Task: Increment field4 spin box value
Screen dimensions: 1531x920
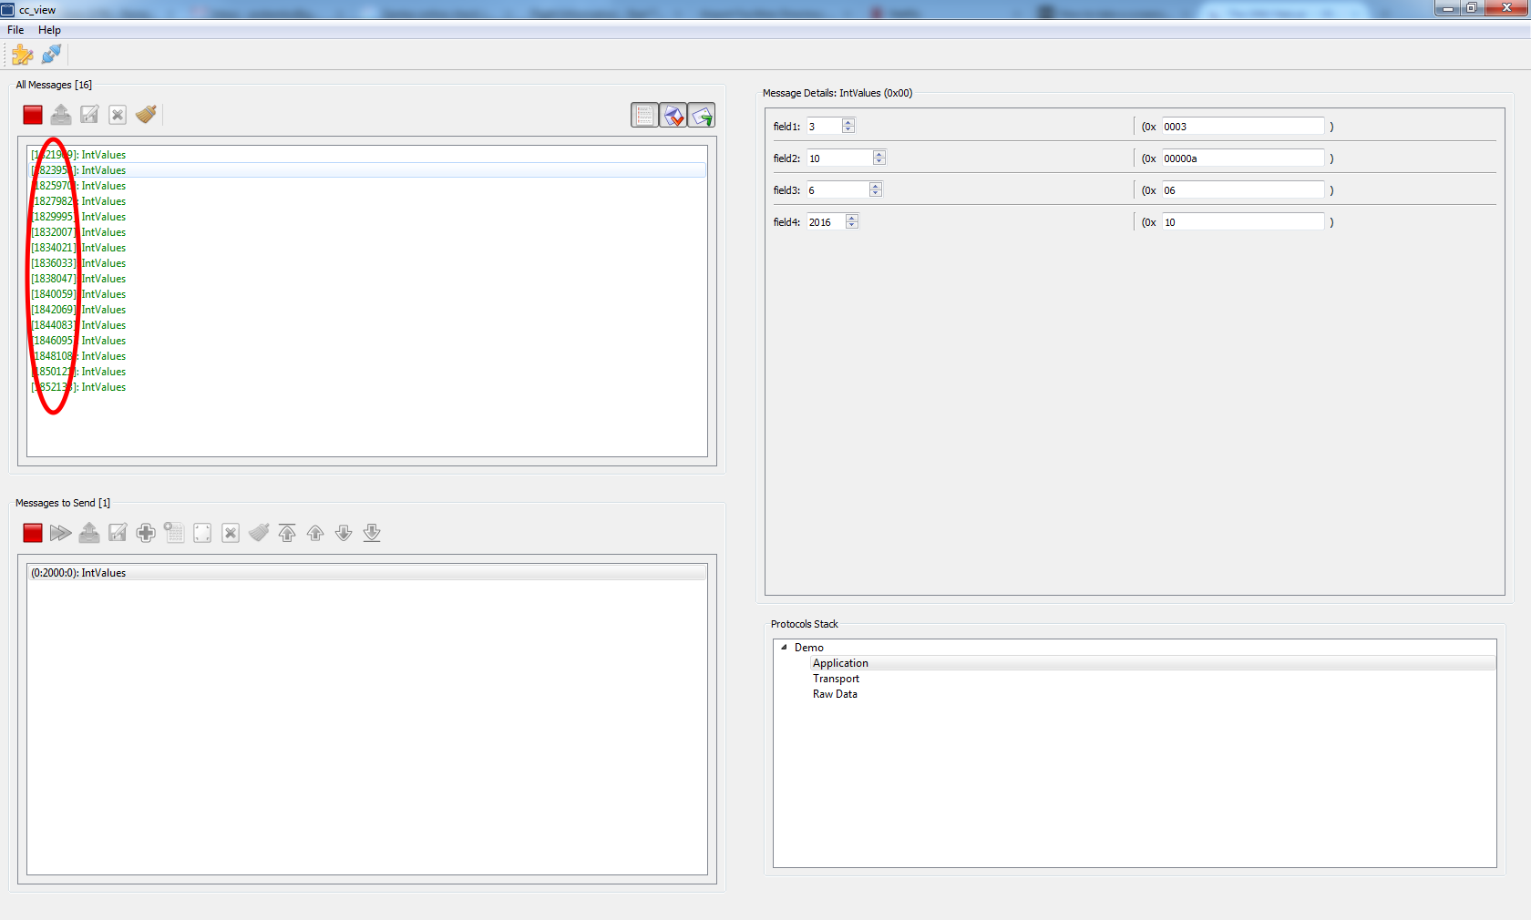Action: coord(852,219)
